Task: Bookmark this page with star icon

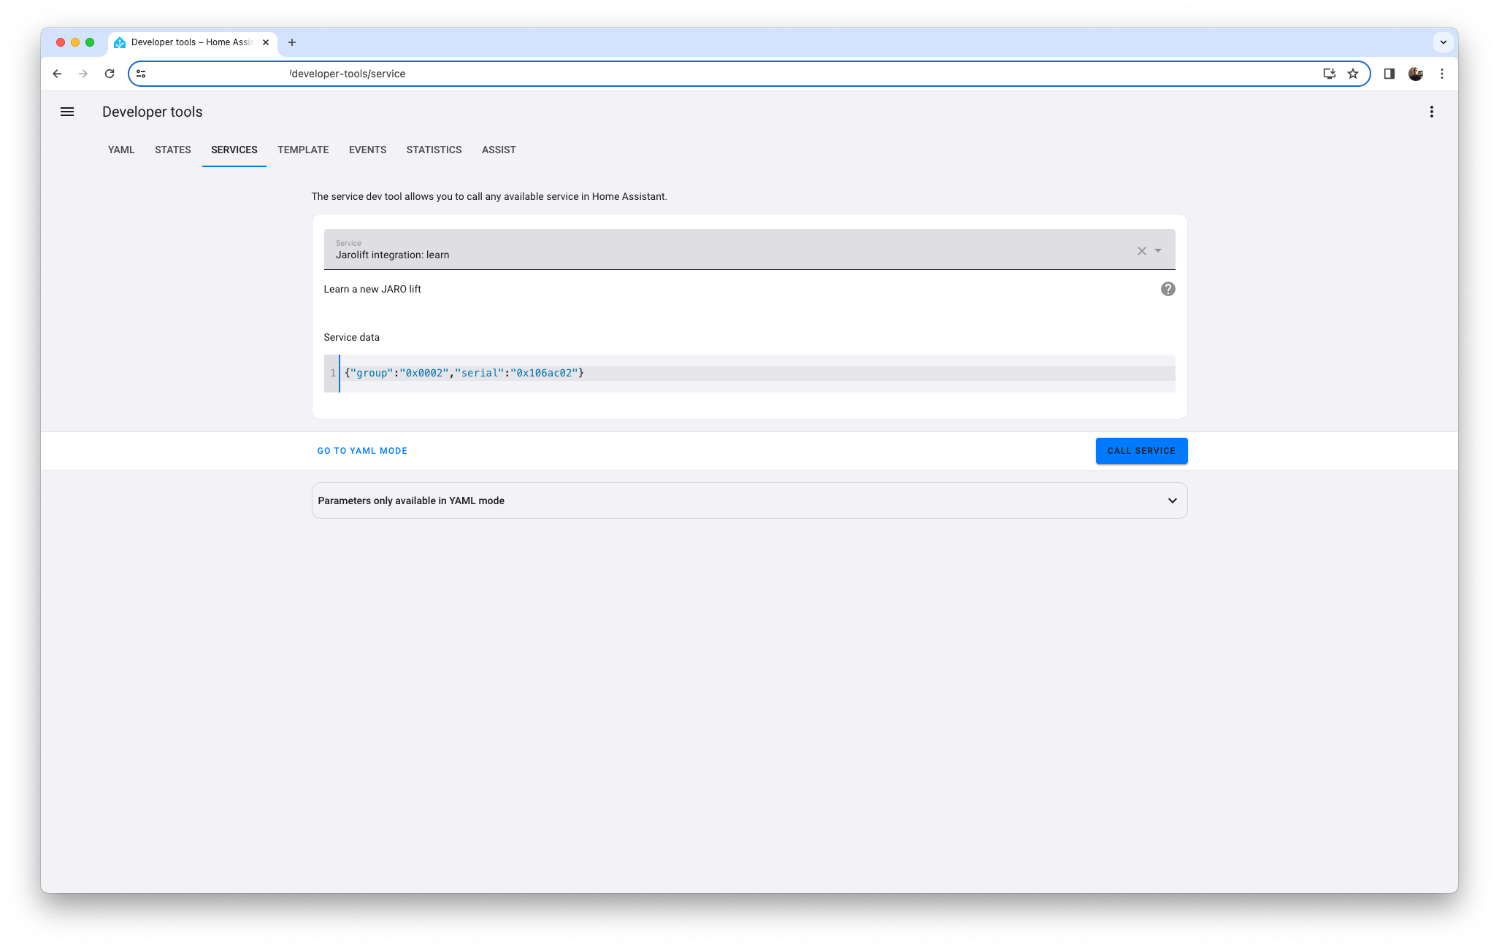Action: tap(1353, 74)
